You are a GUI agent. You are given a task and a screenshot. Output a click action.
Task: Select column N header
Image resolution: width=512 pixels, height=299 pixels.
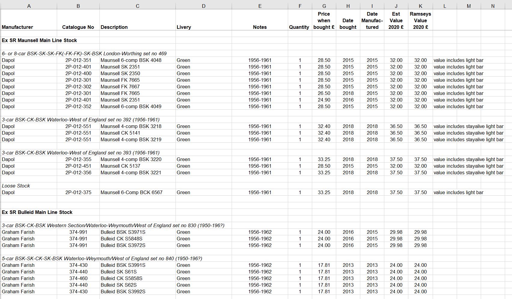(493, 6)
